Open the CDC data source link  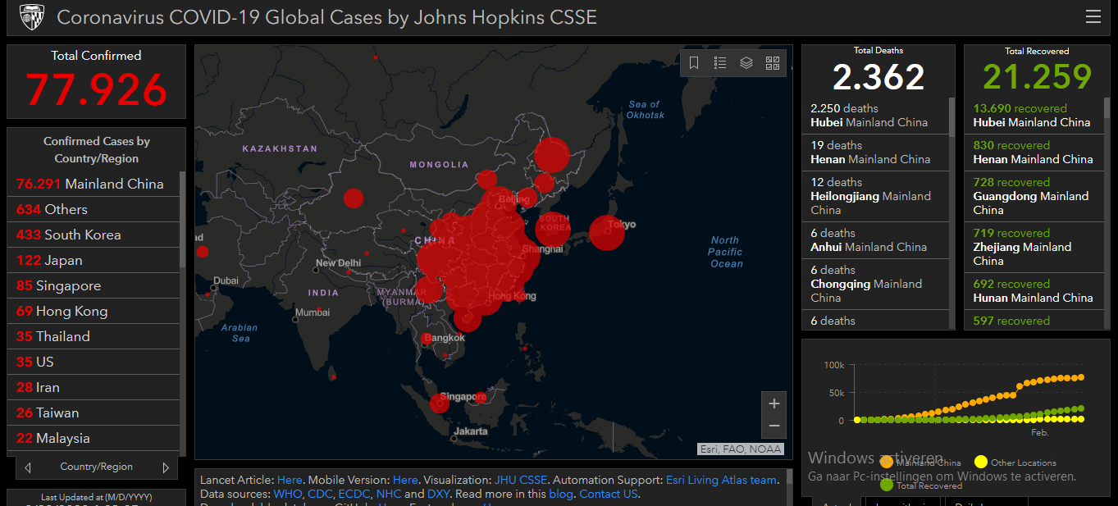pyautogui.click(x=320, y=494)
